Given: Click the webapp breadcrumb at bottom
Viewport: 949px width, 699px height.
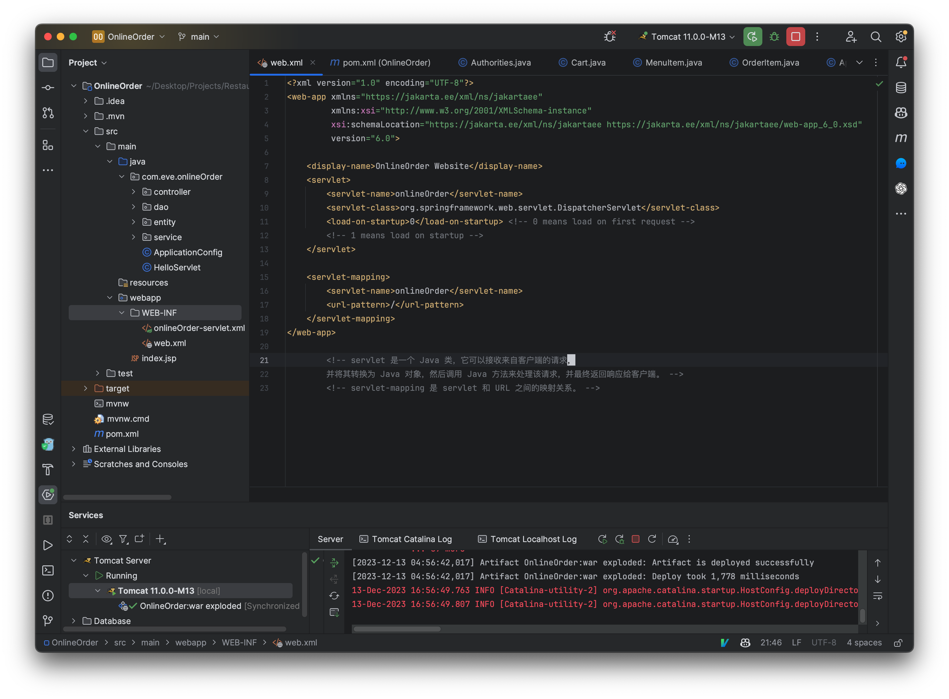Looking at the screenshot, I should coord(190,642).
